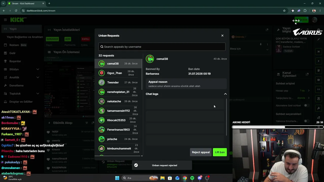This screenshot has height=182, width=324.
Task: Click the large cemal38 avatar in appeal details
Action: pyautogui.click(x=150, y=59)
